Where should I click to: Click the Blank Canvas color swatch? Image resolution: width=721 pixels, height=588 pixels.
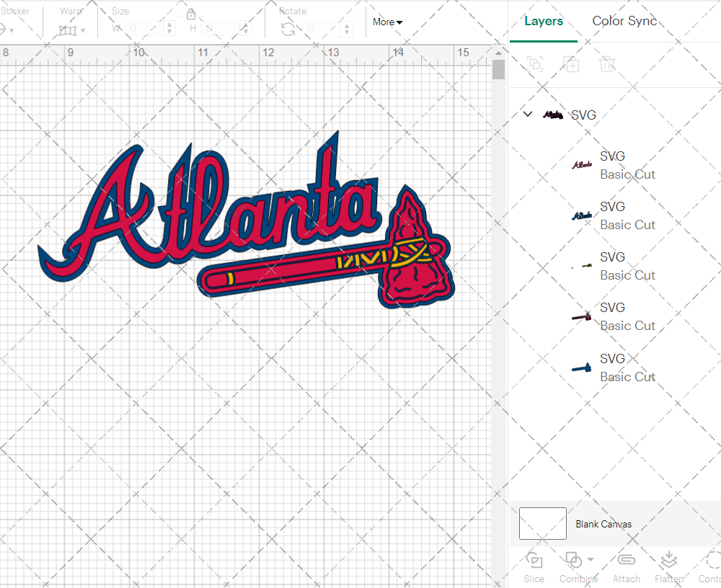[x=542, y=524]
